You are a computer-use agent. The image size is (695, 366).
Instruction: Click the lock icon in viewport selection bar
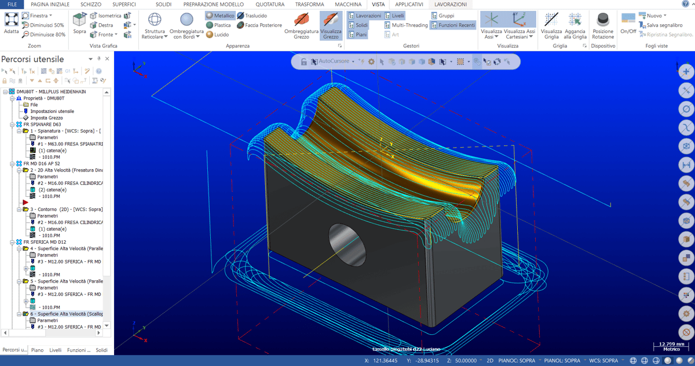click(x=304, y=61)
